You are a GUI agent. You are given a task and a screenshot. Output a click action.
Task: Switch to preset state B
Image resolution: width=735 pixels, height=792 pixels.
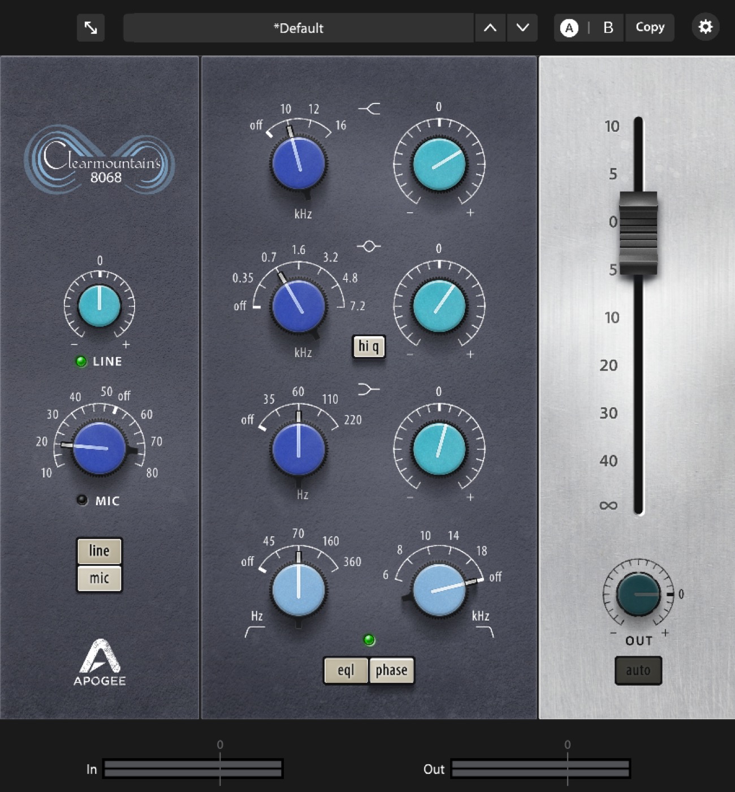coord(608,28)
